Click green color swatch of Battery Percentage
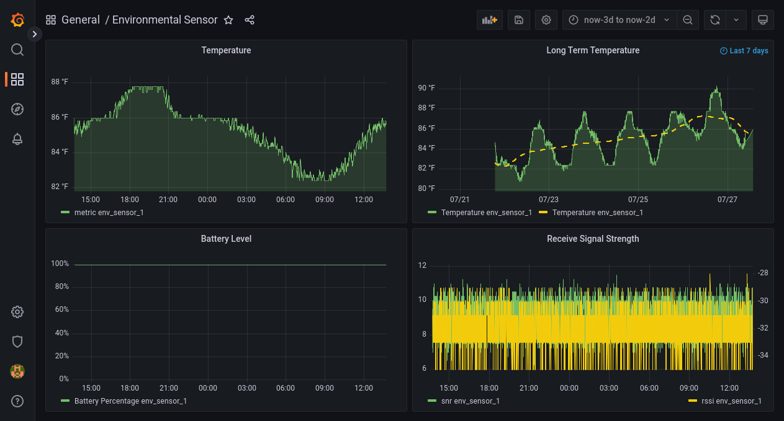Image resolution: width=784 pixels, height=421 pixels. (65, 401)
